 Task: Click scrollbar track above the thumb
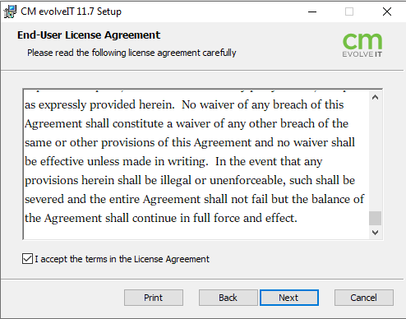(x=375, y=158)
